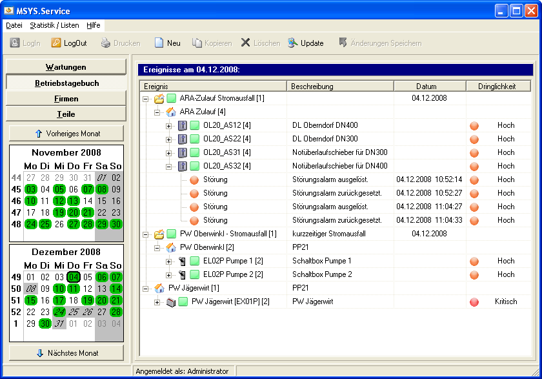542x379 pixels.
Task: Expand the OL20_AS31 tree node
Action: 169,153
